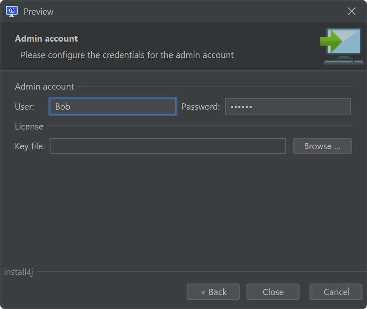Click the User: label
Image resolution: width=367 pixels, height=309 pixels.
pos(24,107)
